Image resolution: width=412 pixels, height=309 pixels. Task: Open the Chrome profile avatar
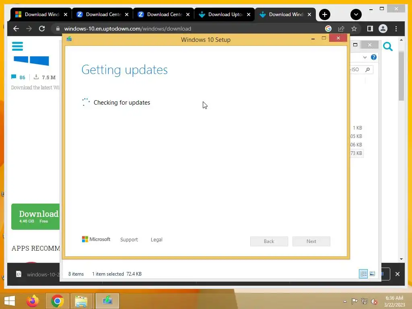[x=383, y=29]
